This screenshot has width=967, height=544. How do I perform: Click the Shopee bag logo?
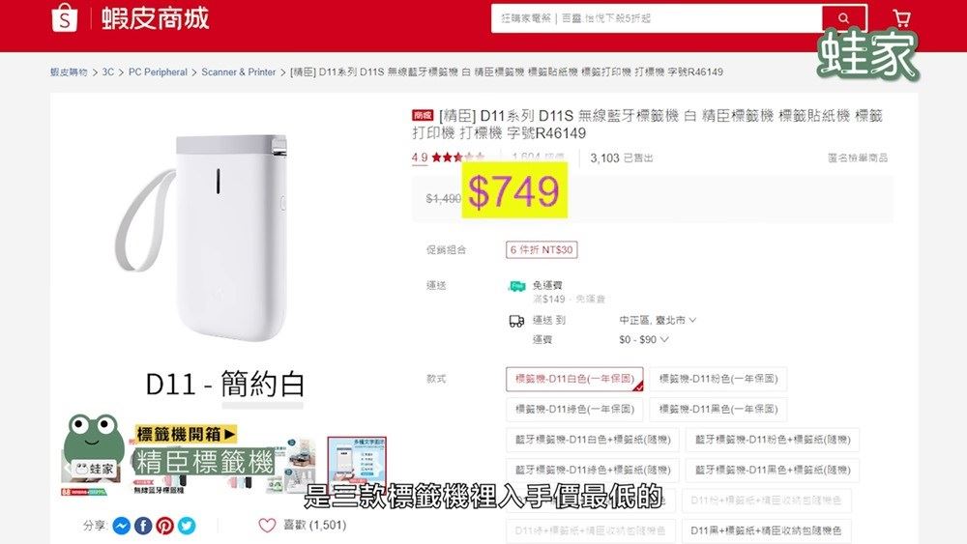click(65, 17)
